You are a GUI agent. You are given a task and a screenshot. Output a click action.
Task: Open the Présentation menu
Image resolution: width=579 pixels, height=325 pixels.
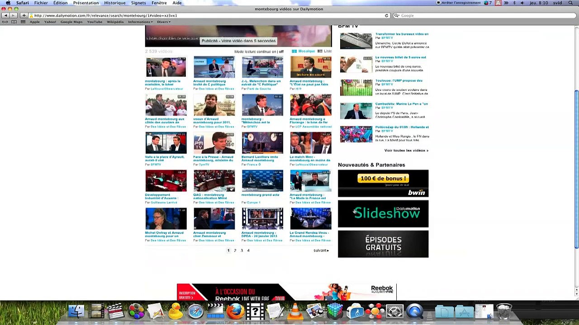[86, 3]
